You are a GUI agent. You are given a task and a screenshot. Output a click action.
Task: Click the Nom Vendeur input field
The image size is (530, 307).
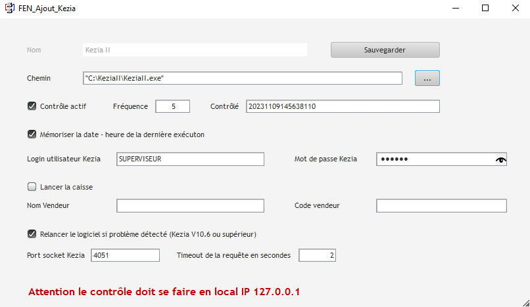(190, 206)
